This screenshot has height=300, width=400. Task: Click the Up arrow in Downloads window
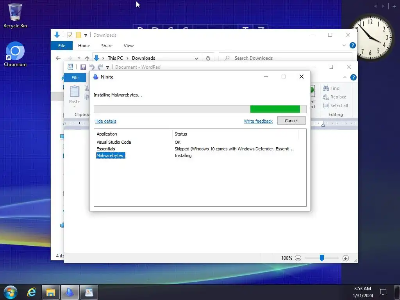87,59
